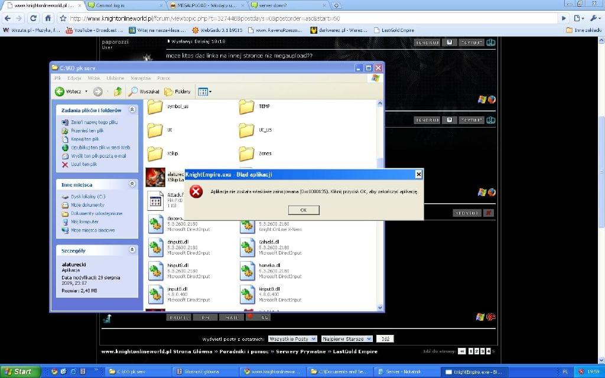Click OK in the KnightEmpire.exe error dialog
The height and width of the screenshot is (378, 605).
pos(304,210)
